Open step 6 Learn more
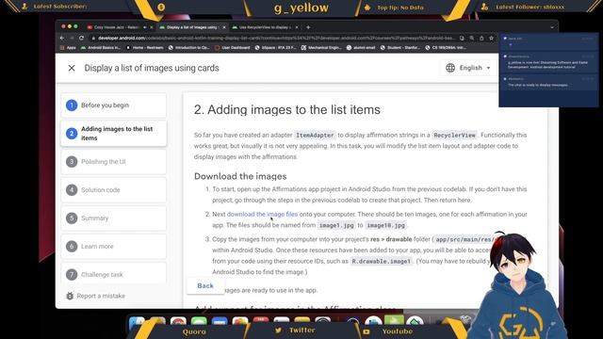This screenshot has height=339, width=603. click(x=113, y=247)
